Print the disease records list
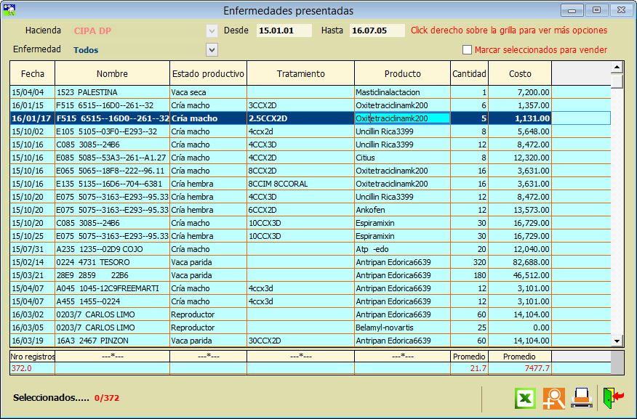This screenshot has width=637, height=419. [581, 398]
